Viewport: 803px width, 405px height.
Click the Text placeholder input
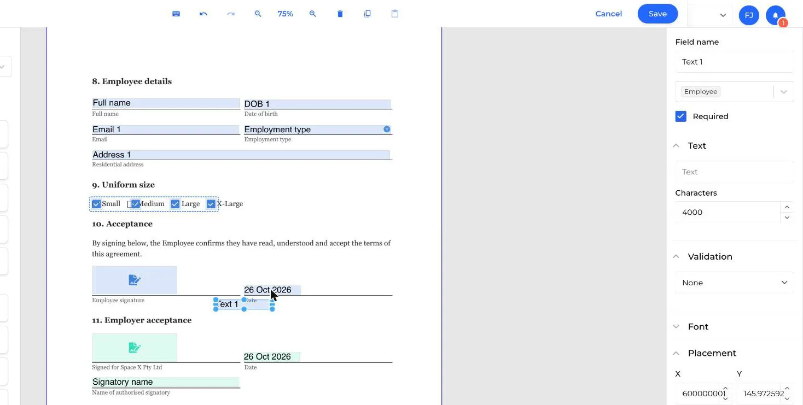(x=734, y=172)
